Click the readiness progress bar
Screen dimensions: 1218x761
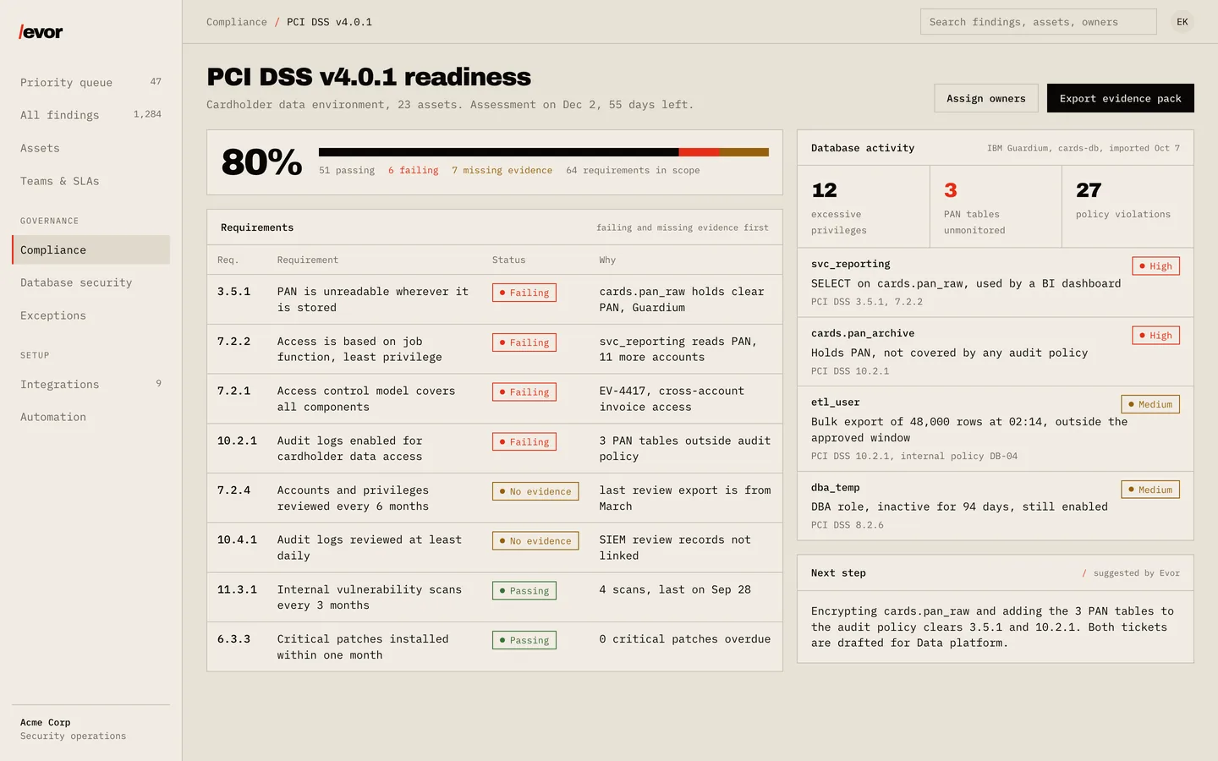(x=544, y=152)
